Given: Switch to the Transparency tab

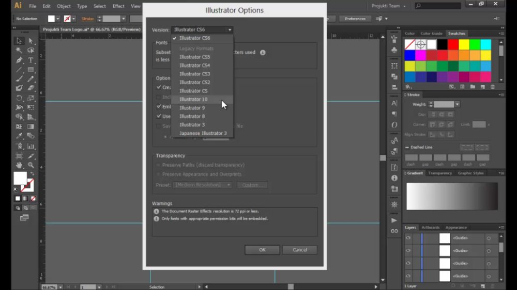Looking at the screenshot, I should click(x=440, y=173).
